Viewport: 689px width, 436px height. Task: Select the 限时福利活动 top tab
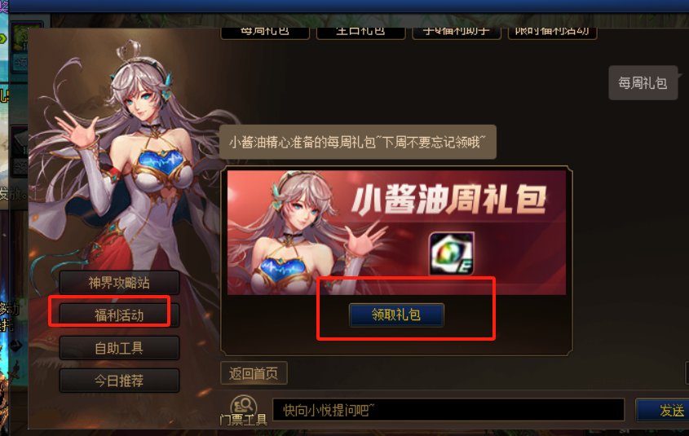coord(552,33)
